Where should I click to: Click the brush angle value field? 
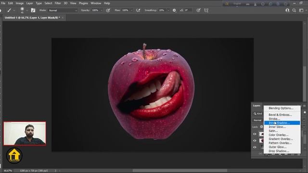click(188, 10)
